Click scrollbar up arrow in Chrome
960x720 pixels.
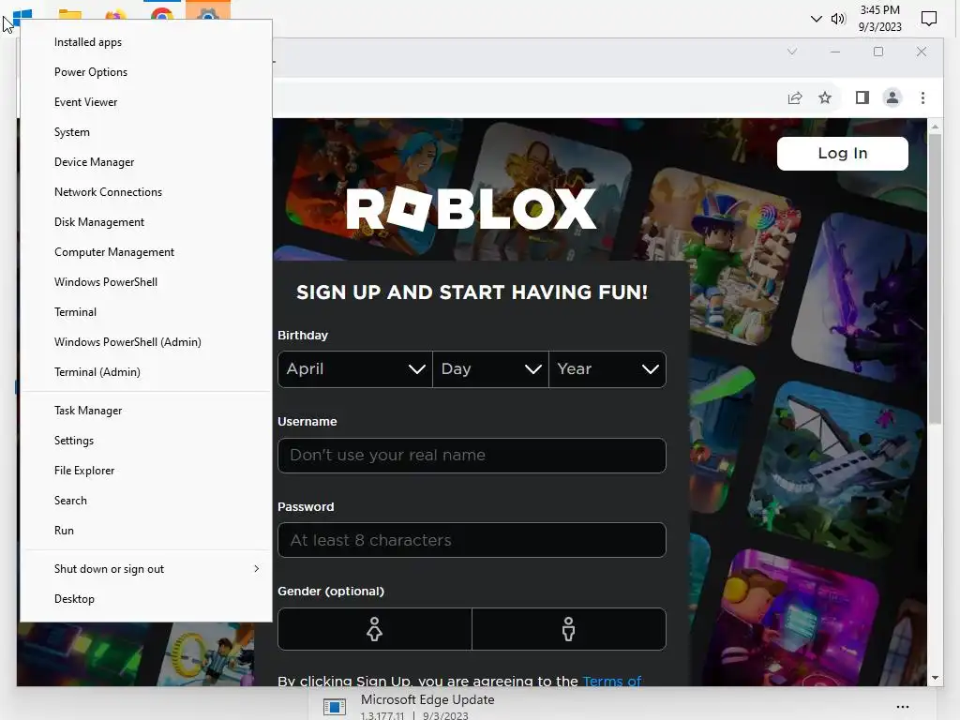[x=935, y=127]
